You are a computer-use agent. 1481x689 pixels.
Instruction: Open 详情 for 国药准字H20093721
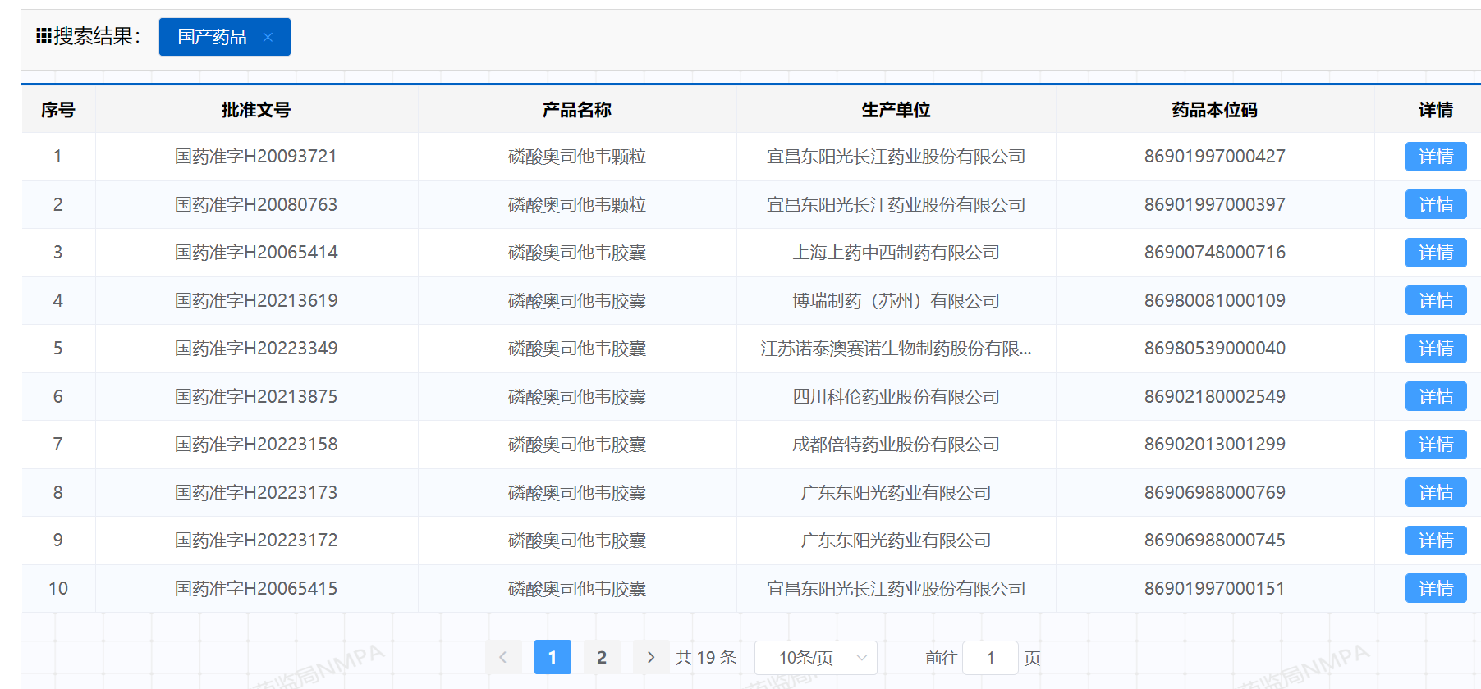click(1436, 157)
